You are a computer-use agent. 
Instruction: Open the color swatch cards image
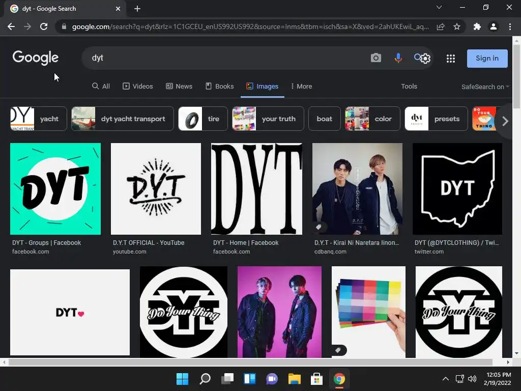(x=368, y=312)
